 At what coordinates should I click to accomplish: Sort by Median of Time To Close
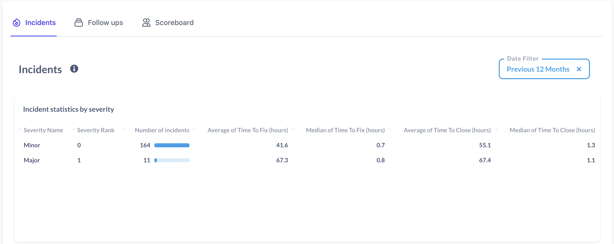[552, 130]
